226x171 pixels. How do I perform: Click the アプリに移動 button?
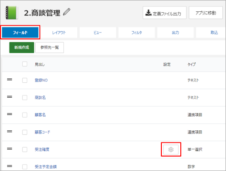pos(206,13)
